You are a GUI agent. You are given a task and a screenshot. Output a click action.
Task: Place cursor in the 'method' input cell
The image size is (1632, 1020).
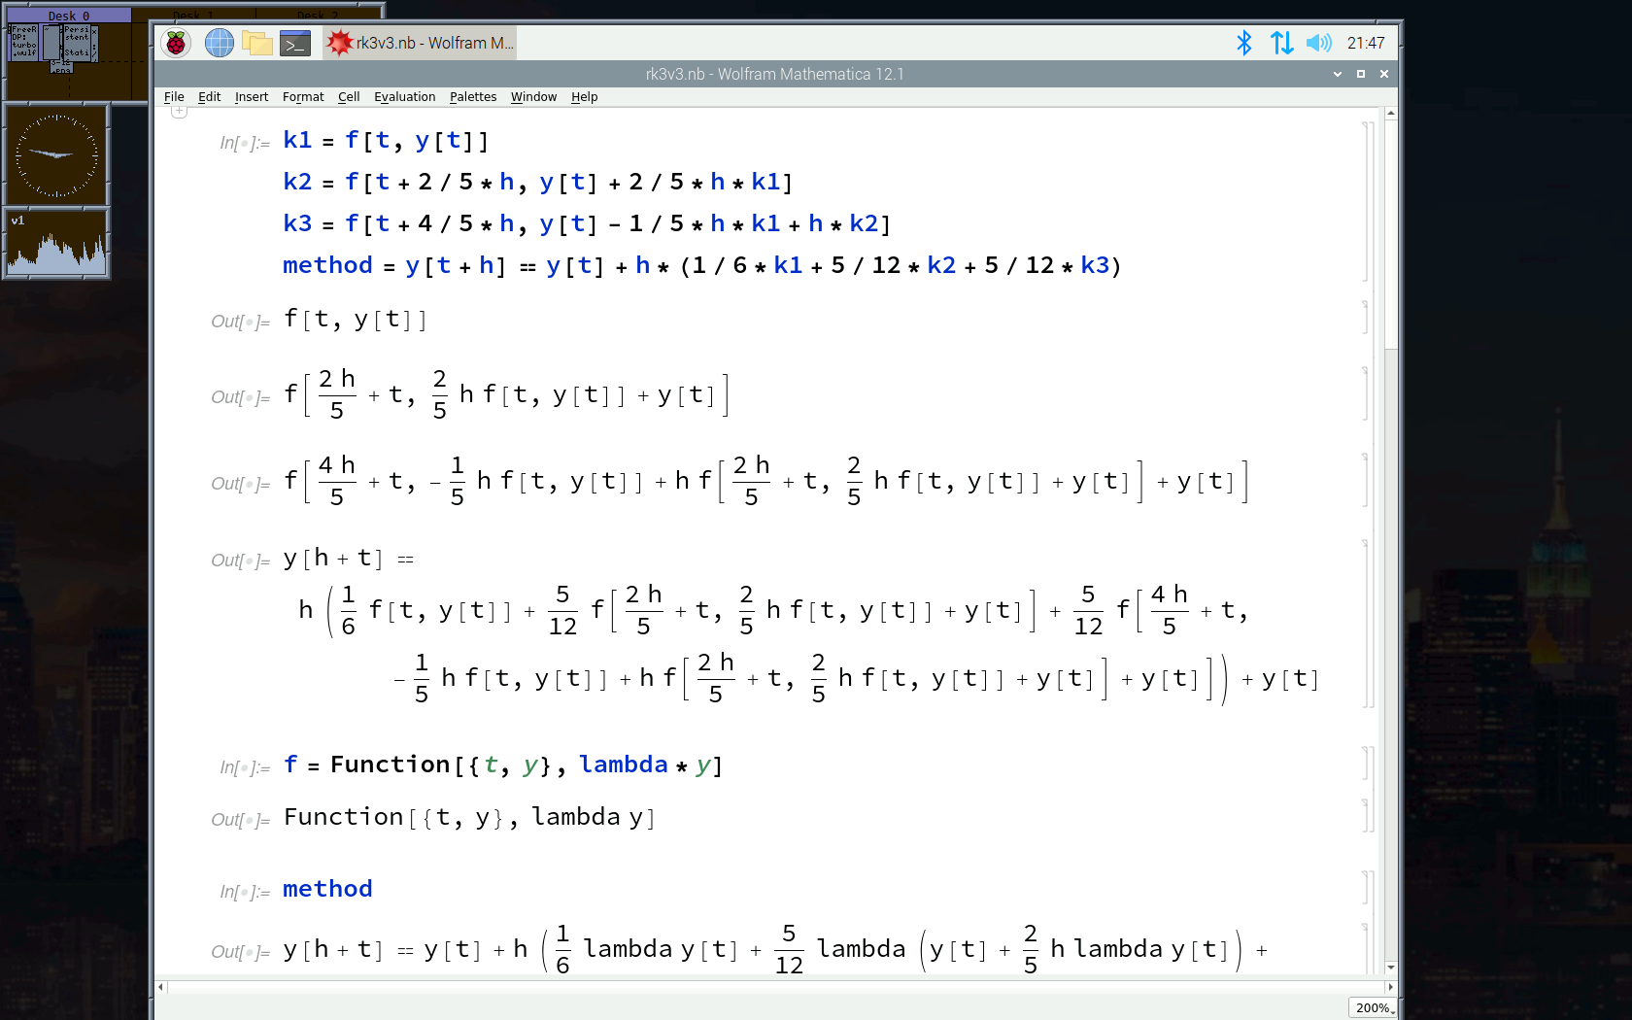[x=328, y=889]
